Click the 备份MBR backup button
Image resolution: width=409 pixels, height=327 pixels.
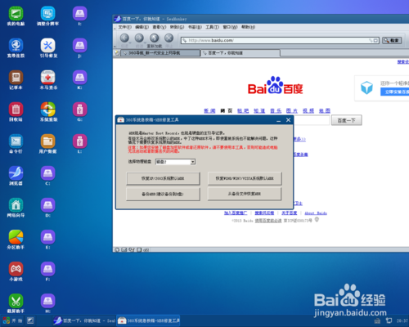tap(163, 194)
